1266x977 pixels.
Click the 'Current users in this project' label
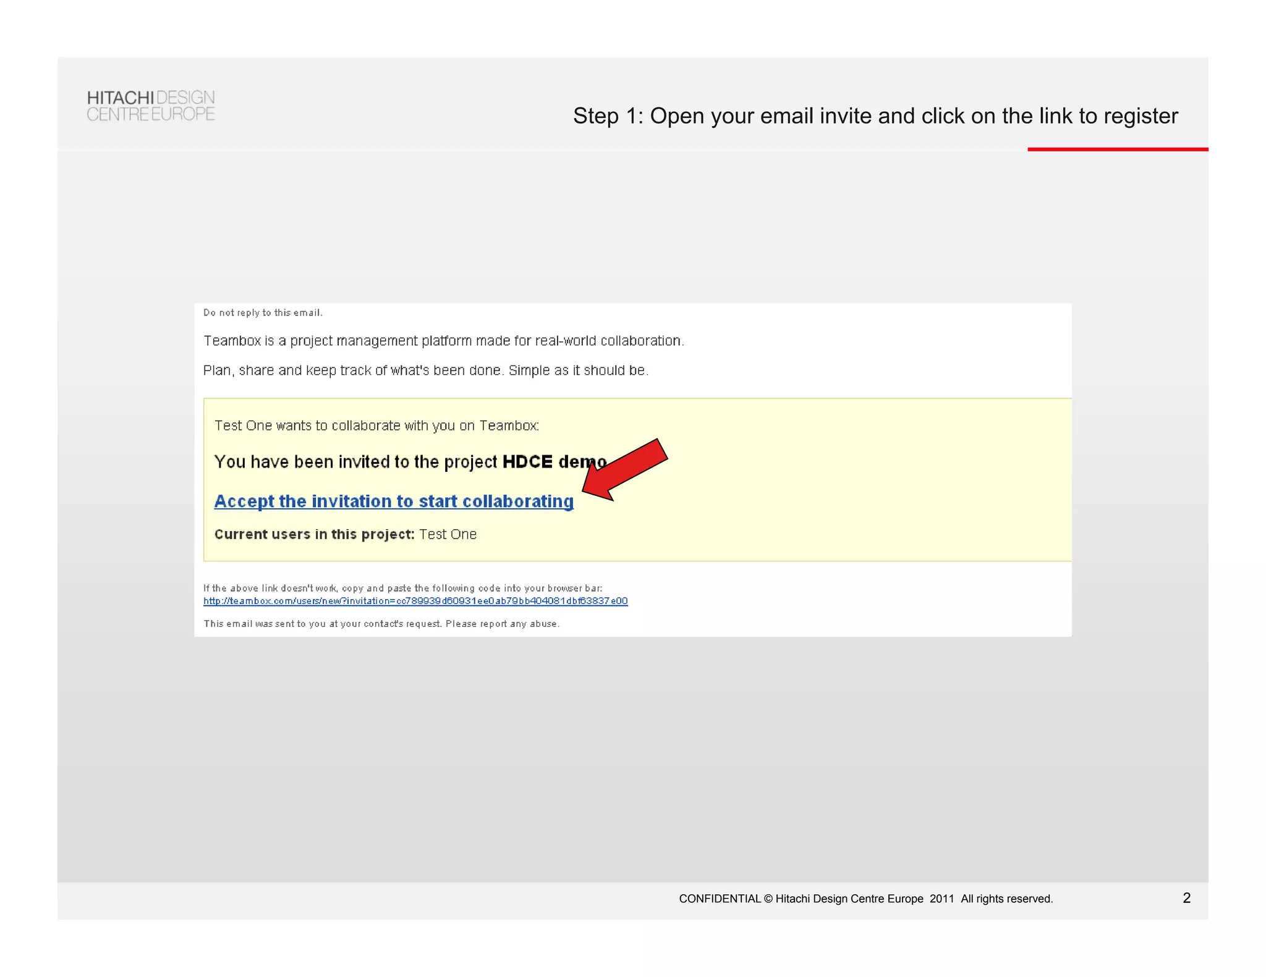[x=314, y=535]
